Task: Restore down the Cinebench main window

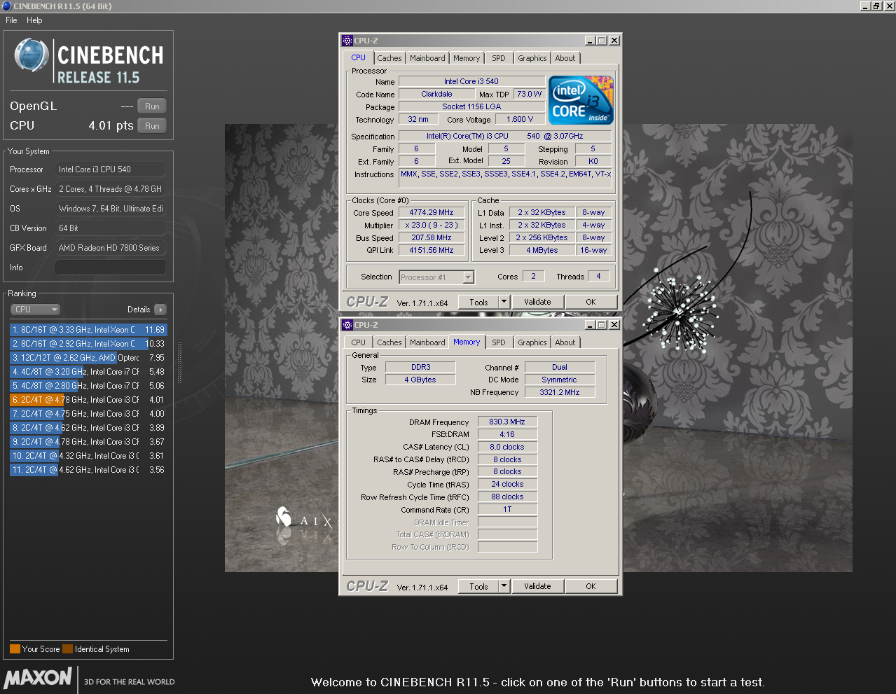Action: tap(876, 6)
